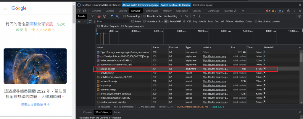Switch to the Elements tab
303x119 pixels.
[96, 11]
